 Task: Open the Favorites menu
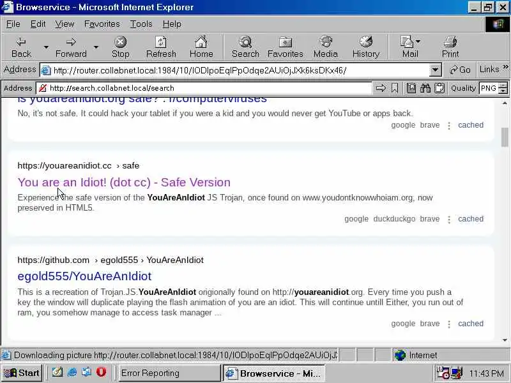click(102, 24)
